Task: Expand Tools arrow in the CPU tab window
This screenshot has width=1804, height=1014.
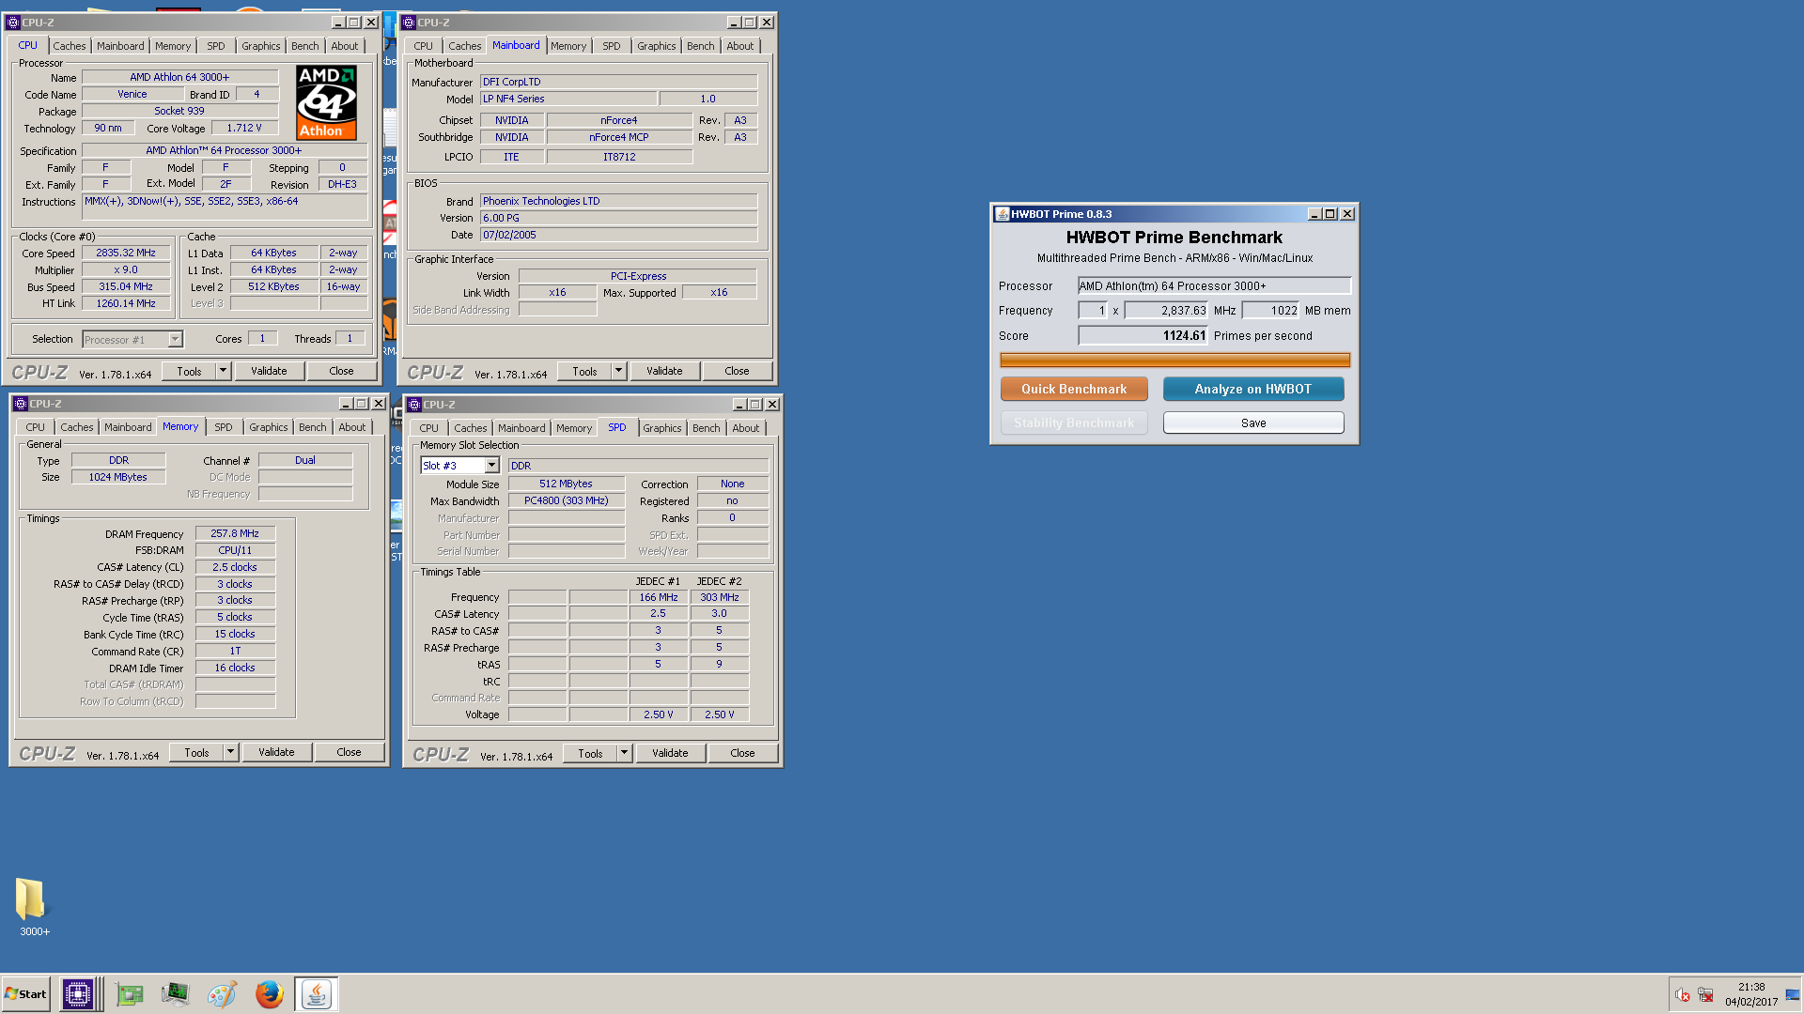Action: (223, 371)
